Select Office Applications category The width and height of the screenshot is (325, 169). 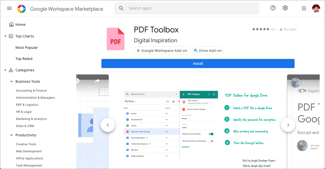click(29, 158)
